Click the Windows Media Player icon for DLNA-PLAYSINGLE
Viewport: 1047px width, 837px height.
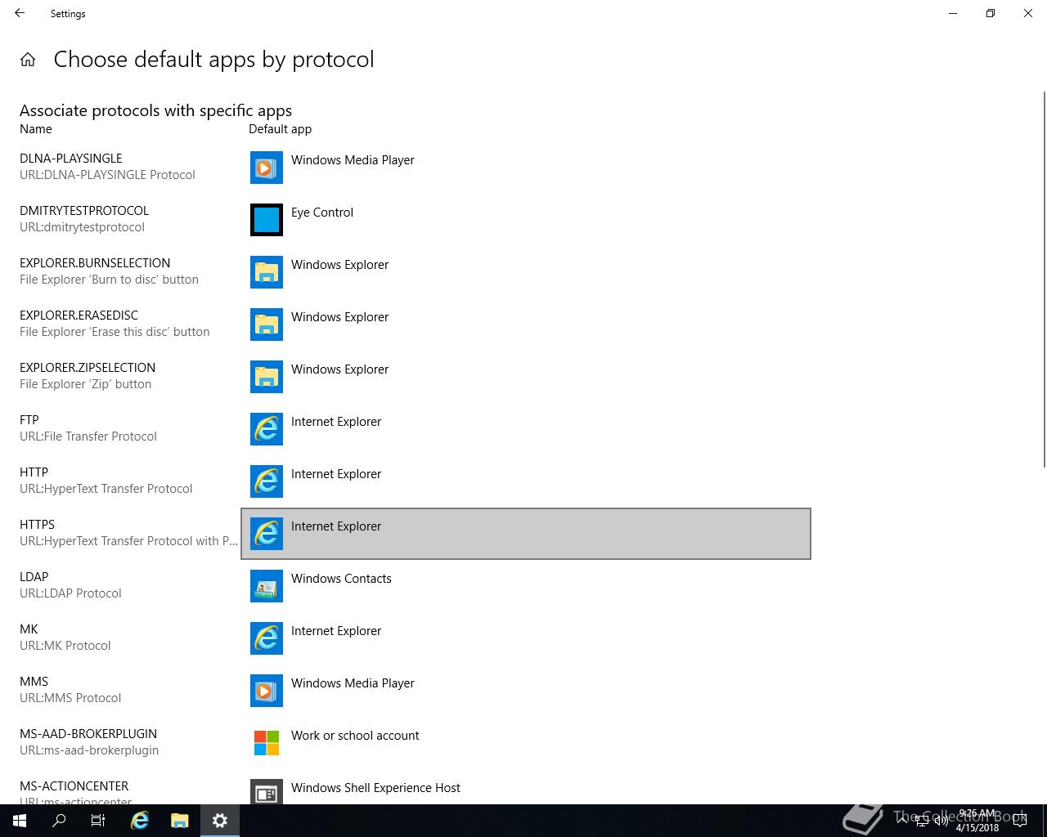pos(267,168)
